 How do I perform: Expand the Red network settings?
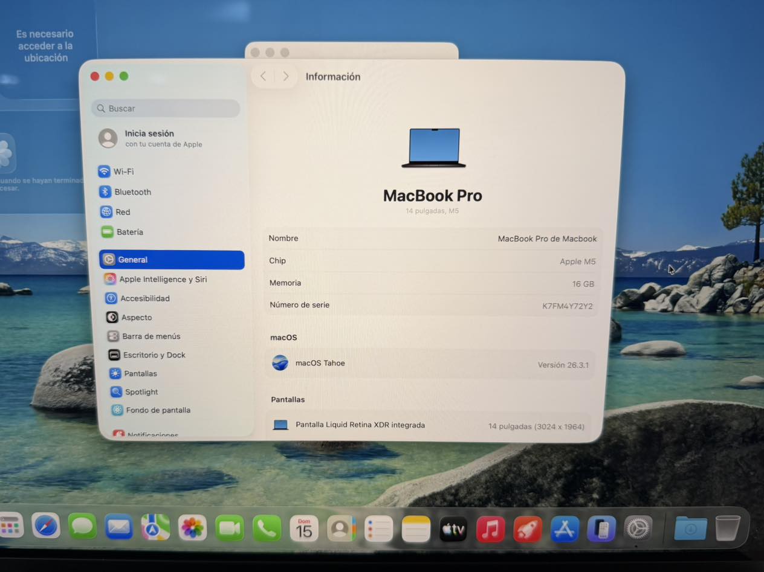(123, 212)
